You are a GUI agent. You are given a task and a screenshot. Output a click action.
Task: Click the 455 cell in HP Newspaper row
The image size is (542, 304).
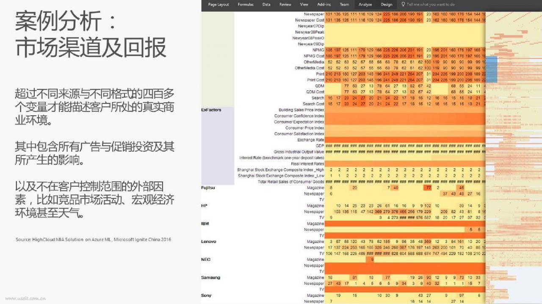tap(404, 212)
